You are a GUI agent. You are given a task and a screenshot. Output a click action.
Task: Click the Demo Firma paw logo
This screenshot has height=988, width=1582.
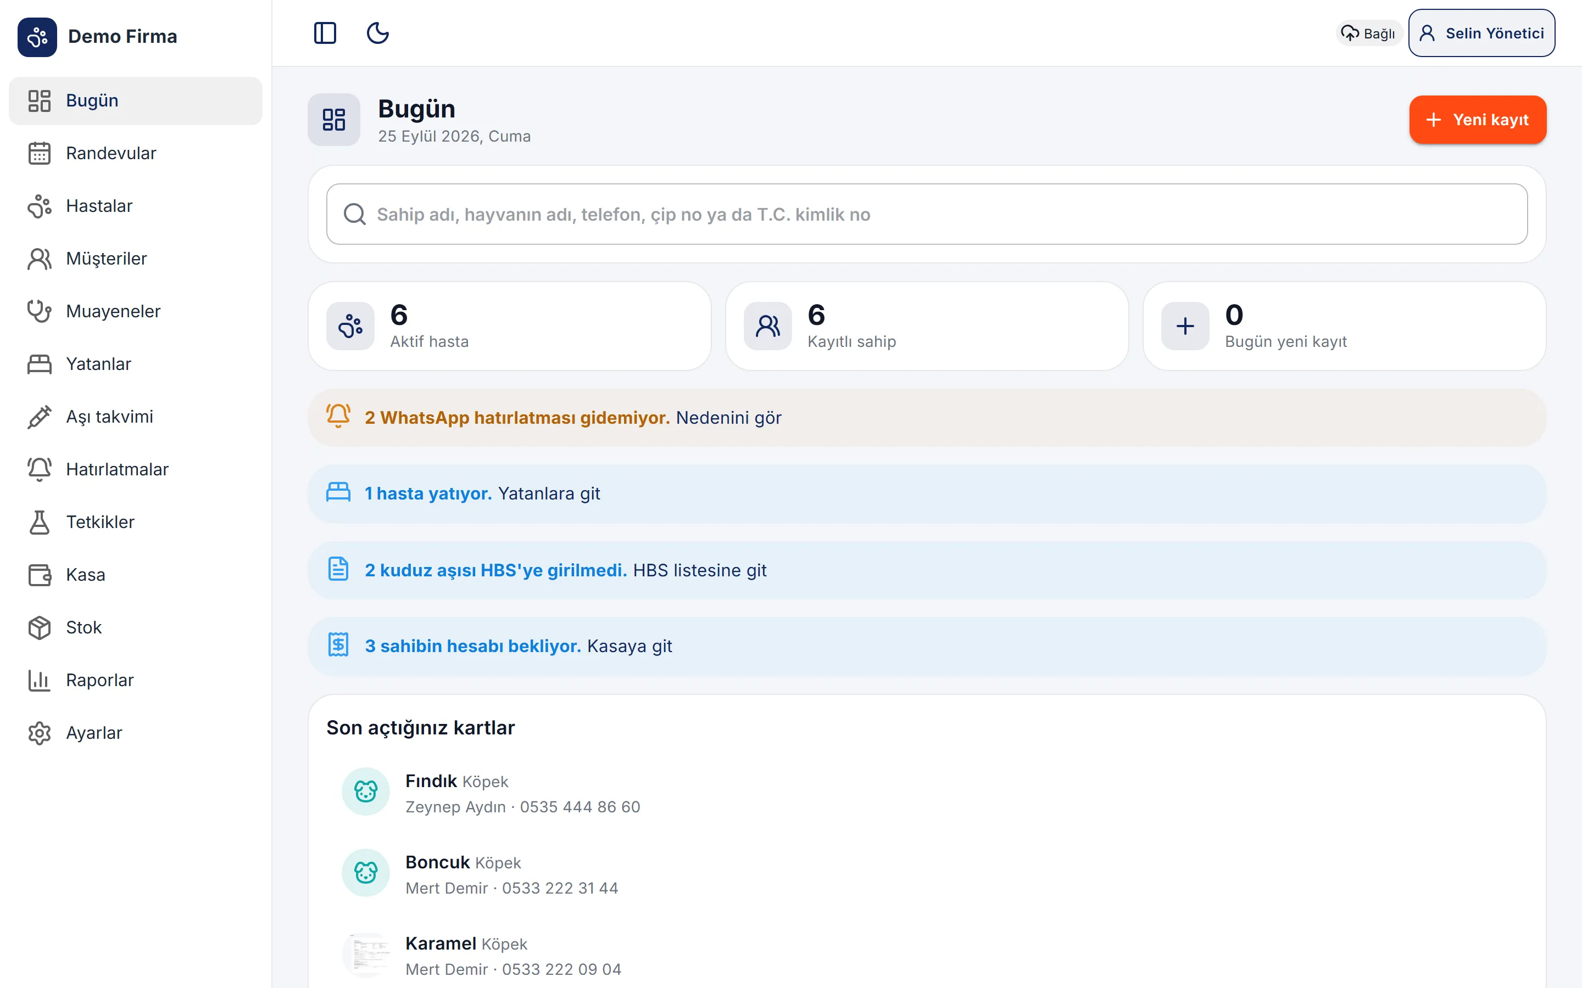[37, 37]
